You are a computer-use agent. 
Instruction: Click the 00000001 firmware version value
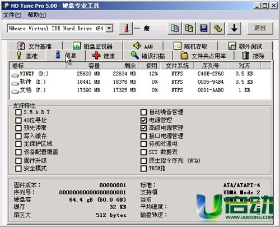pos(113,185)
